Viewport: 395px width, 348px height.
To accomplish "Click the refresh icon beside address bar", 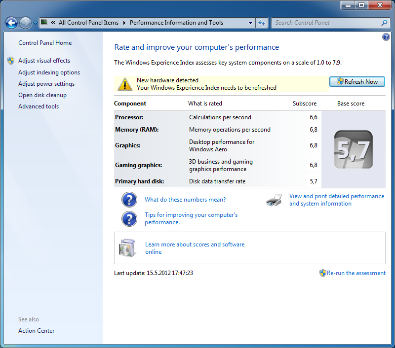I will [x=262, y=23].
